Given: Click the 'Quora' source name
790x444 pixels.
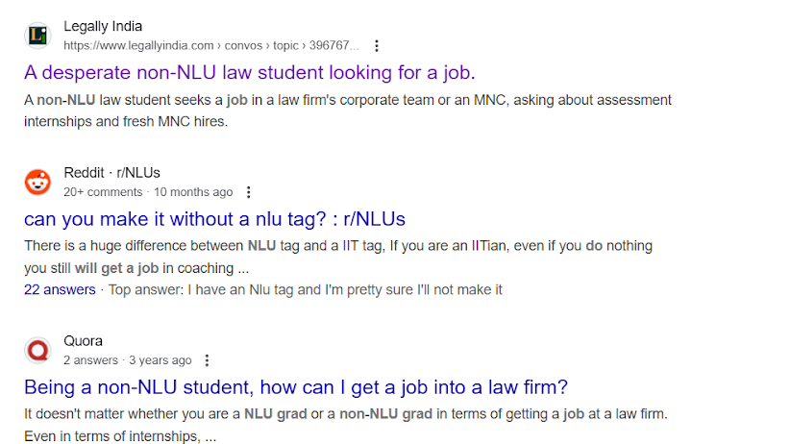Looking at the screenshot, I should tap(83, 341).
